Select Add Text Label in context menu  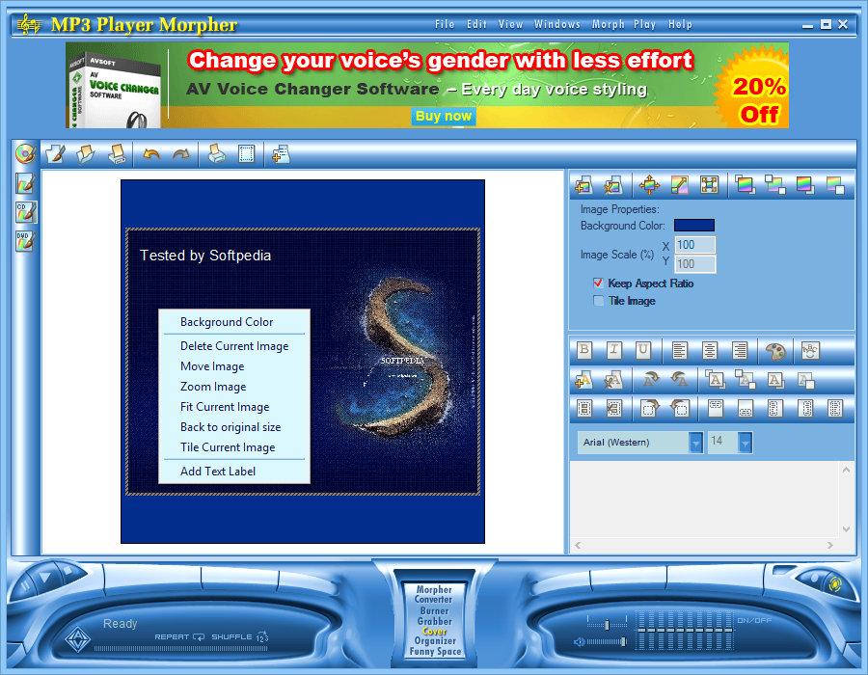(x=234, y=472)
